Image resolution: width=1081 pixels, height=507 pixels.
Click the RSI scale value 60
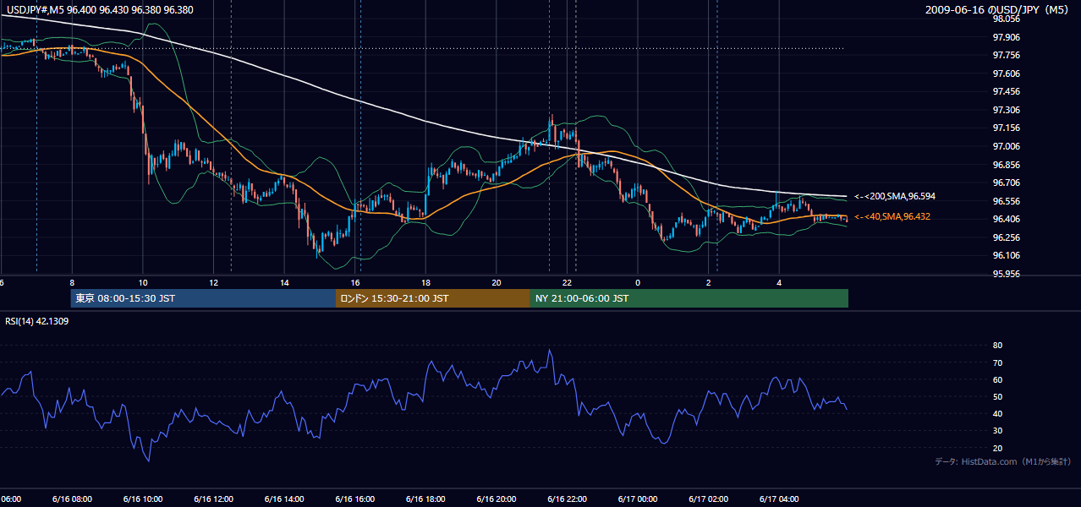coord(997,379)
